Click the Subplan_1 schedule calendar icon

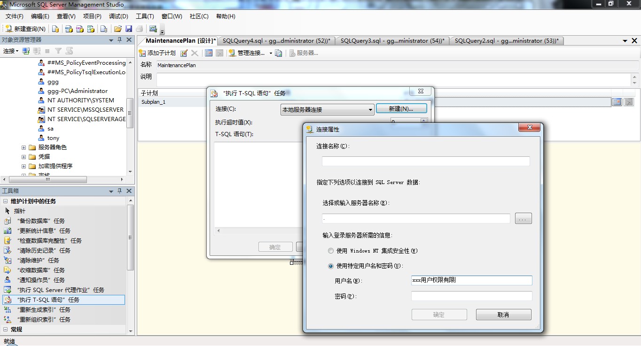tap(617, 102)
